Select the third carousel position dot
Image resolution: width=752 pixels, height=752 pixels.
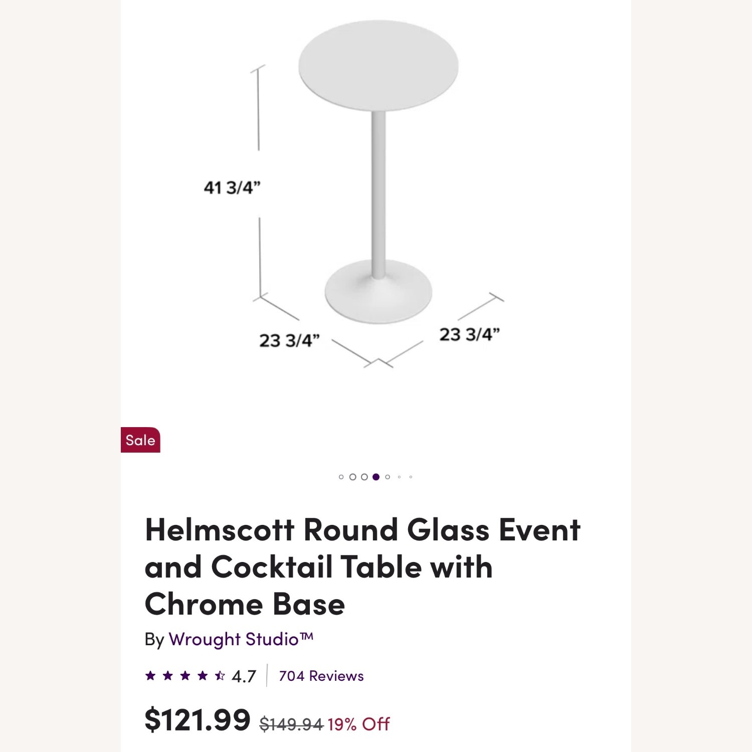coord(364,477)
